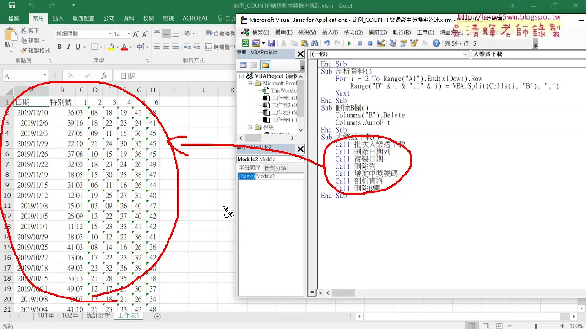Screen dimensions: 586x329
Task: Open Project Explorer icon in VBA toolbar
Action: pyautogui.click(x=393, y=43)
